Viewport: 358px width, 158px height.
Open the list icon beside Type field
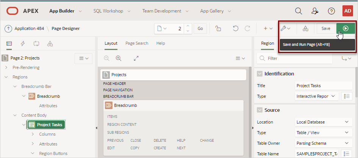tap(347, 96)
